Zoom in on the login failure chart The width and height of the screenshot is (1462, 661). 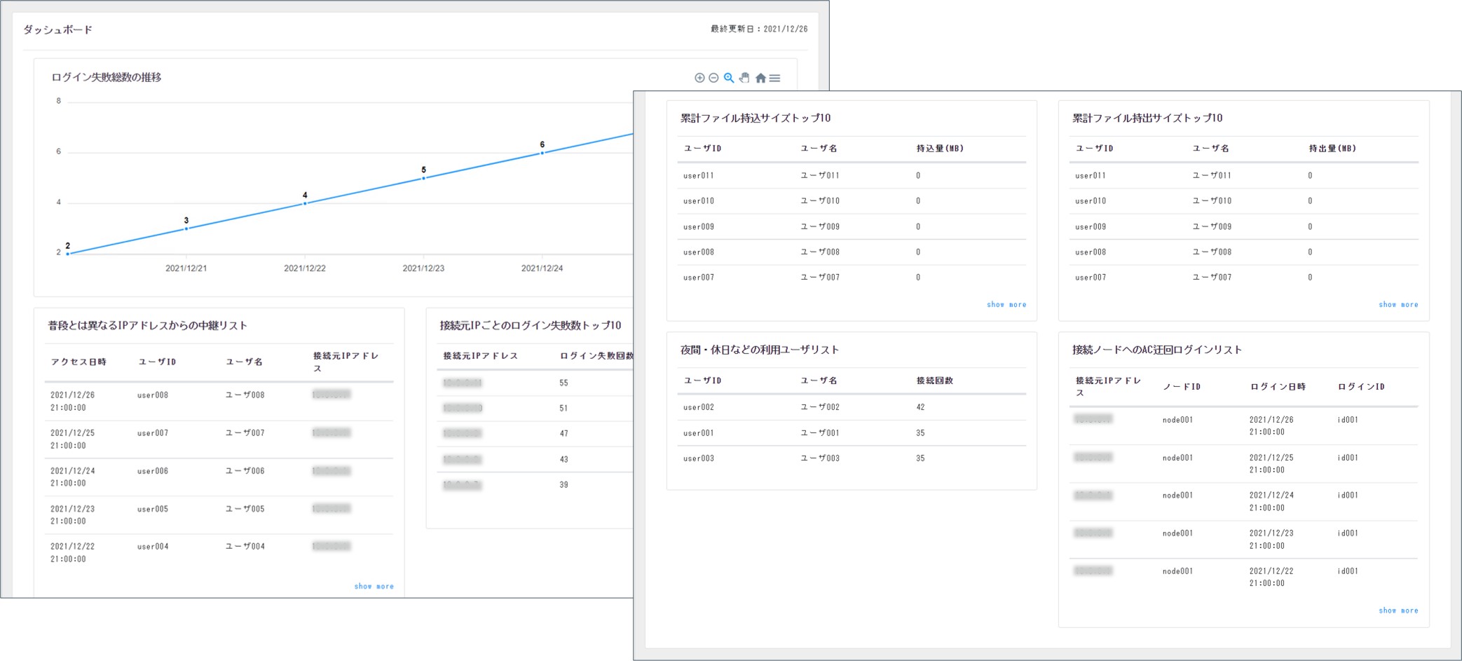tap(698, 78)
